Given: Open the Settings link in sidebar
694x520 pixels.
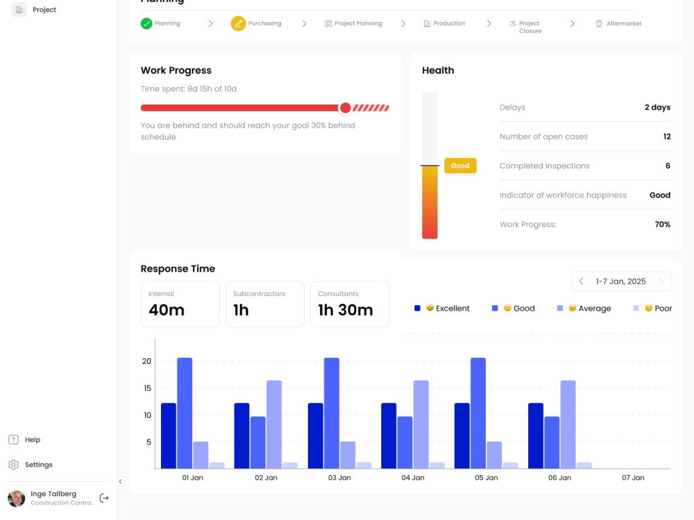Looking at the screenshot, I should 38,465.
